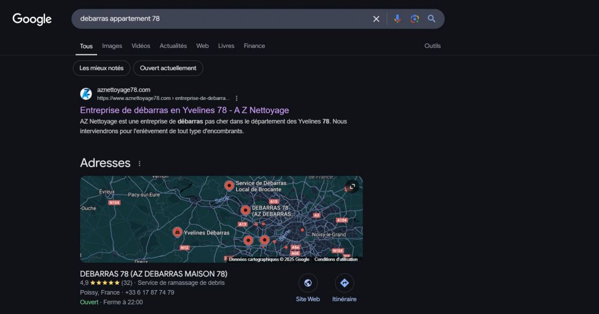Toggle the 'Les mieux notés' filter

coord(101,68)
